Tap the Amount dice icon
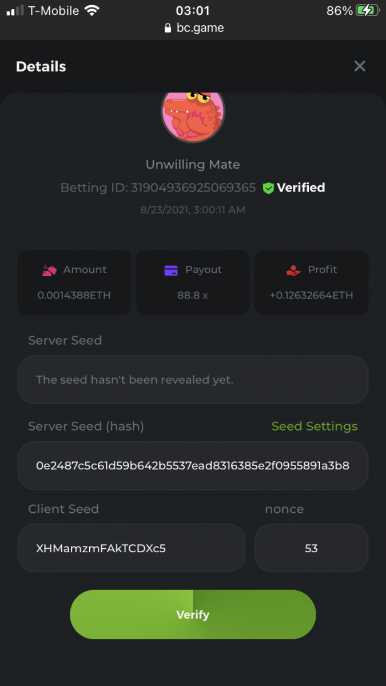 click(49, 270)
